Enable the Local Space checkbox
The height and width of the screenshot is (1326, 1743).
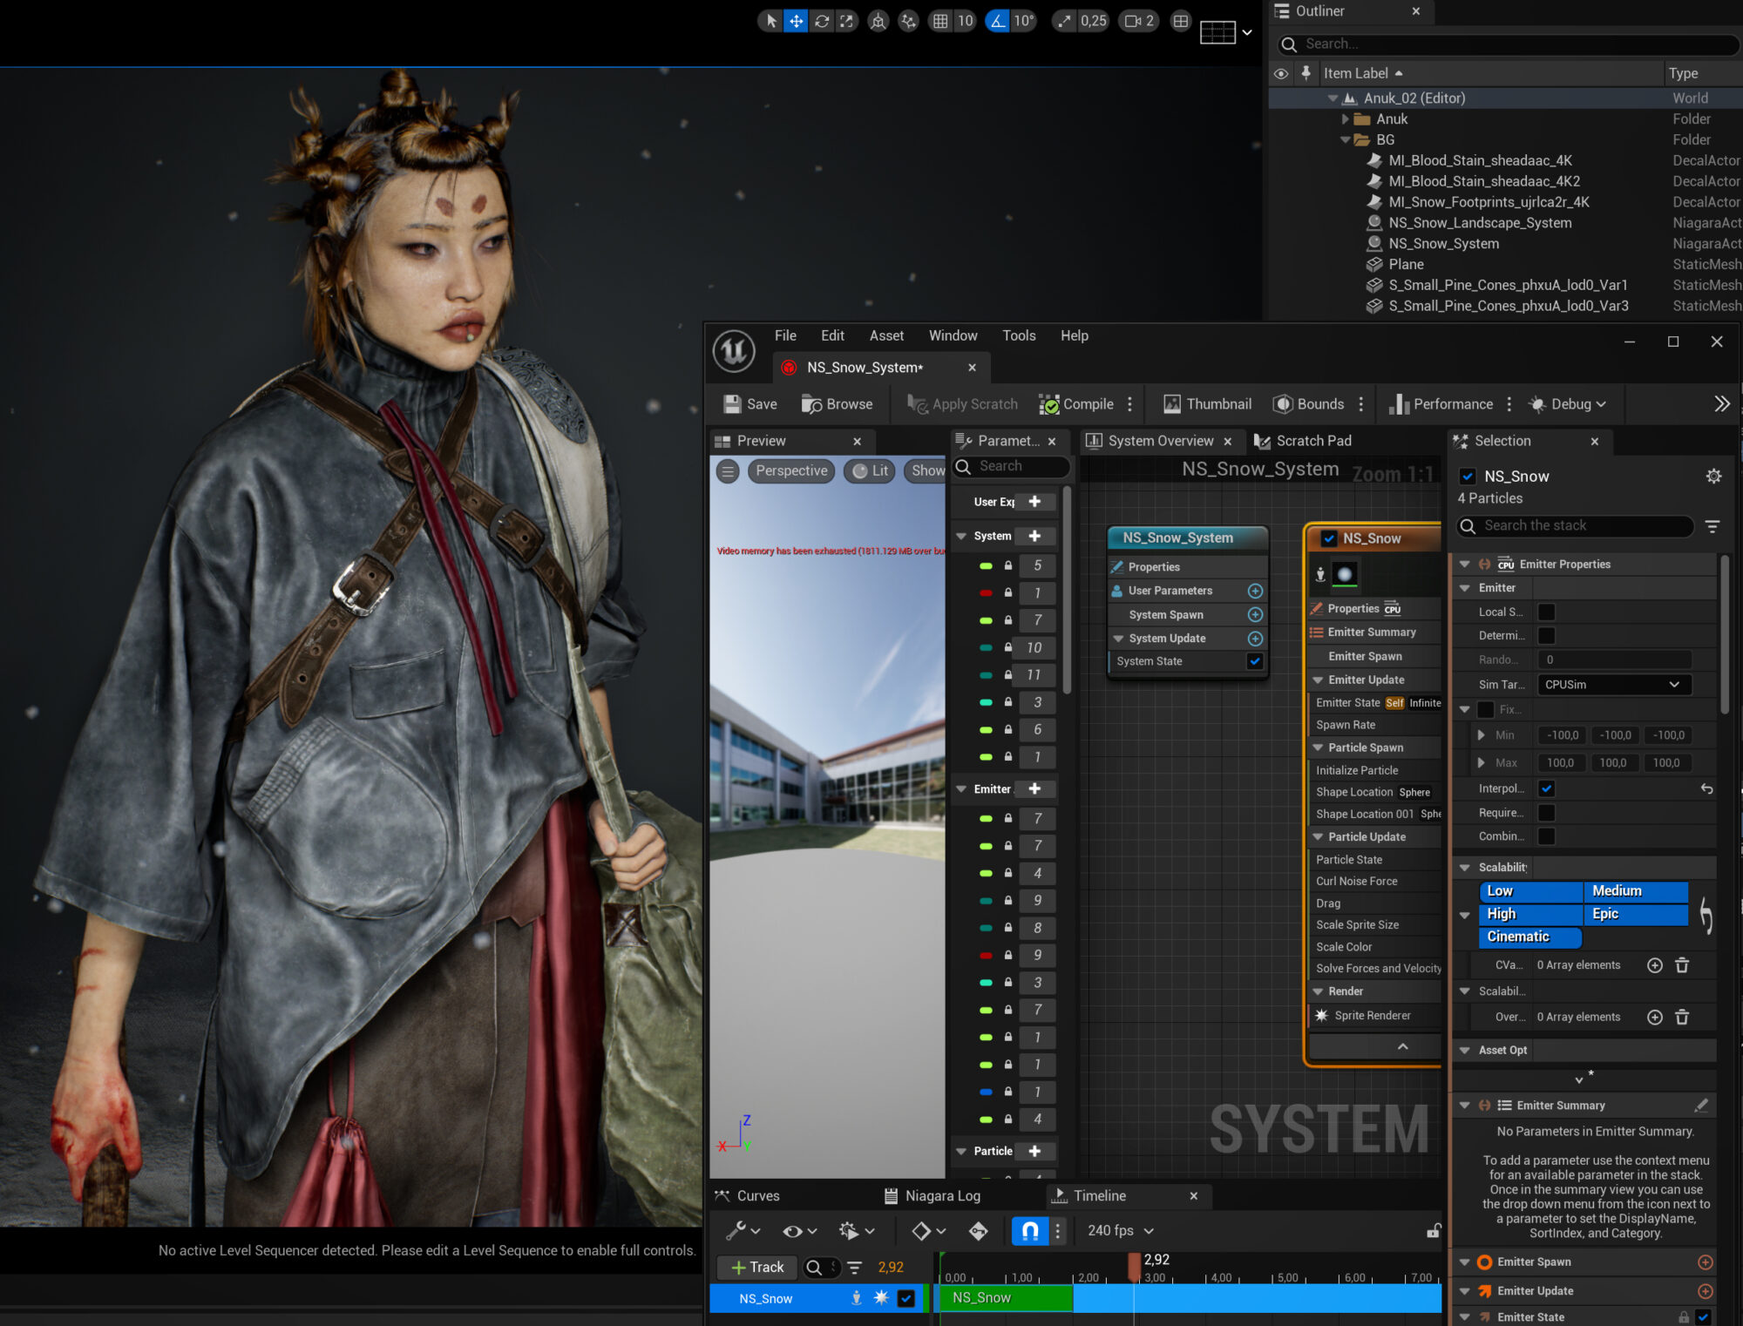(x=1547, y=612)
